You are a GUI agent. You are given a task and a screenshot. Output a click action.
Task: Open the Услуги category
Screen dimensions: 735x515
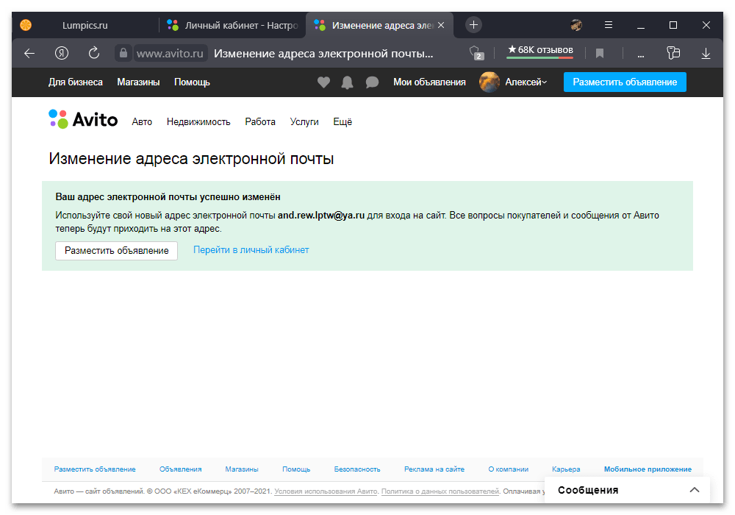click(x=304, y=122)
